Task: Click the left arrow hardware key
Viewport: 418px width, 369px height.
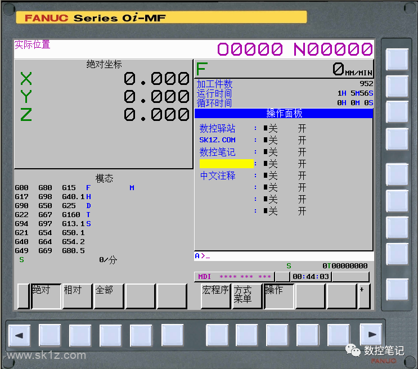Action: 19,335
